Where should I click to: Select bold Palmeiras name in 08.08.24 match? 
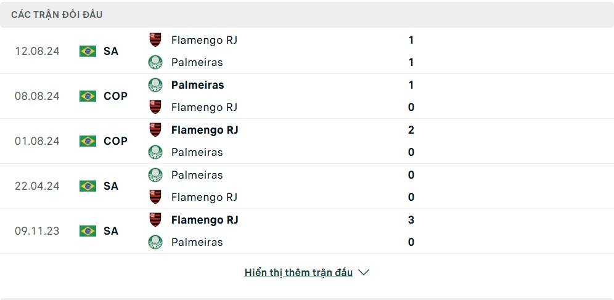(x=197, y=85)
